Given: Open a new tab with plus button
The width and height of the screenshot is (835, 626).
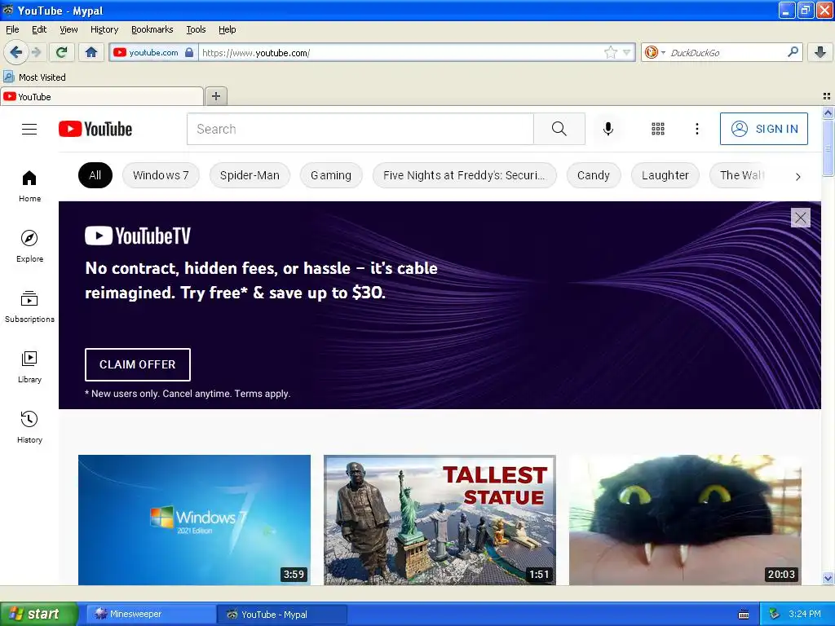Looking at the screenshot, I should 215,96.
